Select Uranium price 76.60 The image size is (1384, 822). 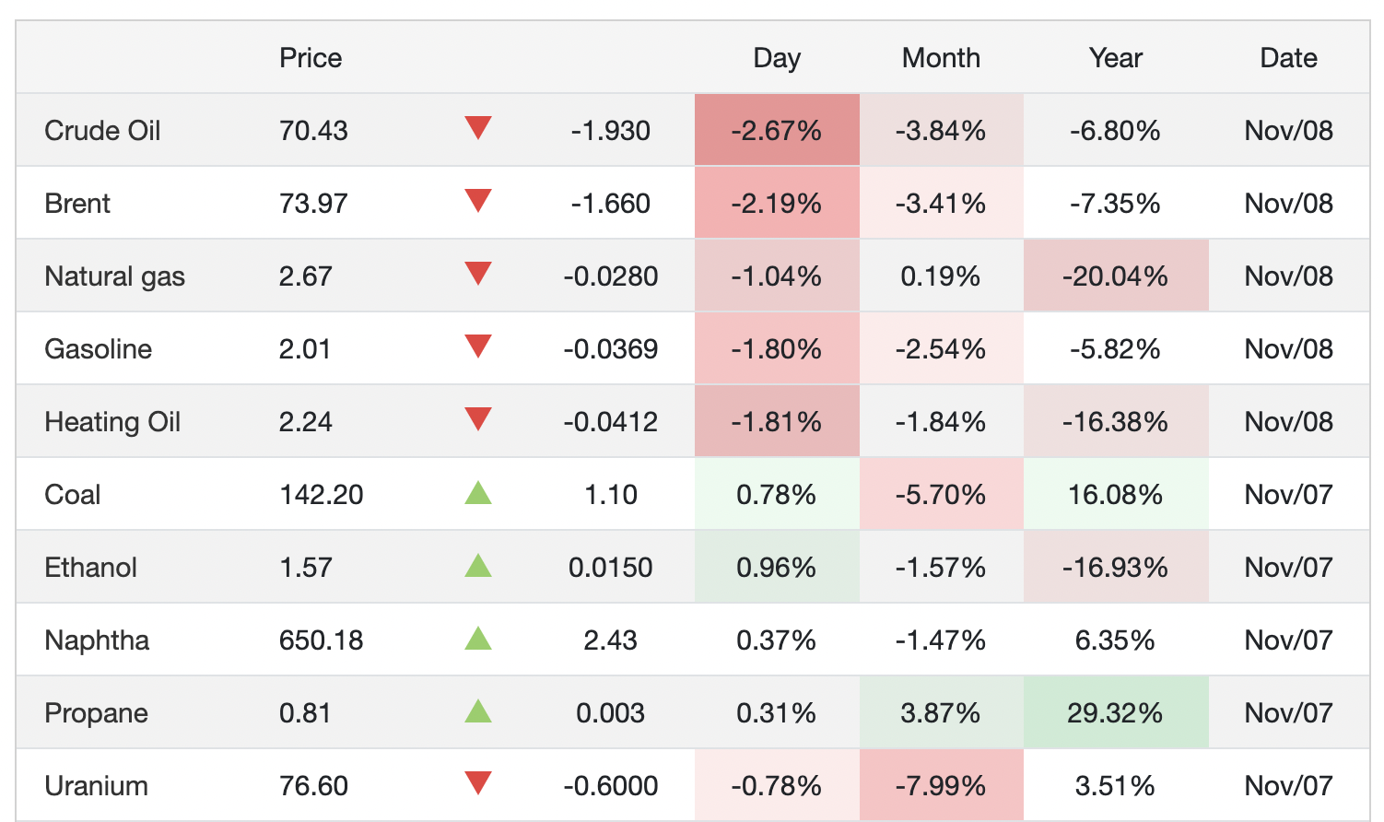pyautogui.click(x=313, y=786)
